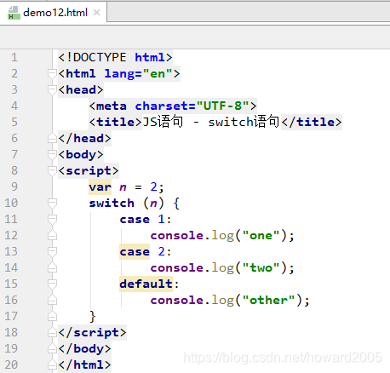The width and height of the screenshot is (390, 373).
Task: Click the fold end marker on line 19
Action: 52,348
